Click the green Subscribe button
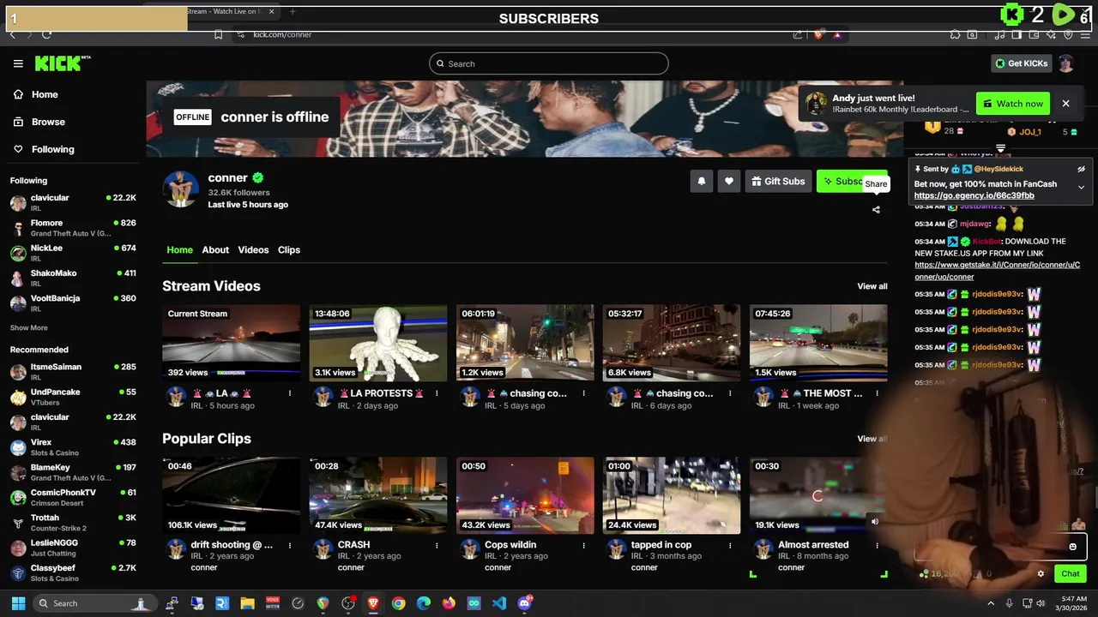 point(852,181)
